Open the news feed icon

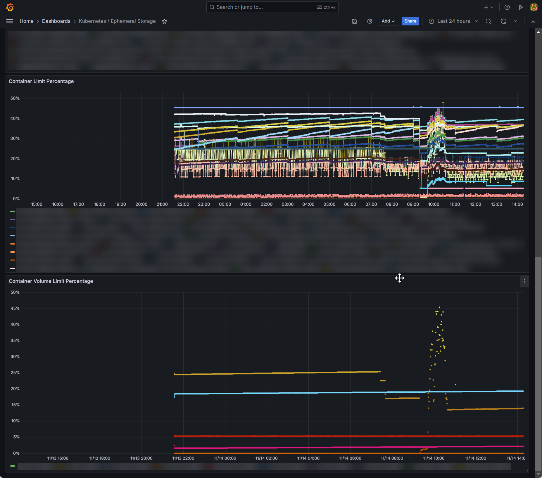(x=521, y=7)
